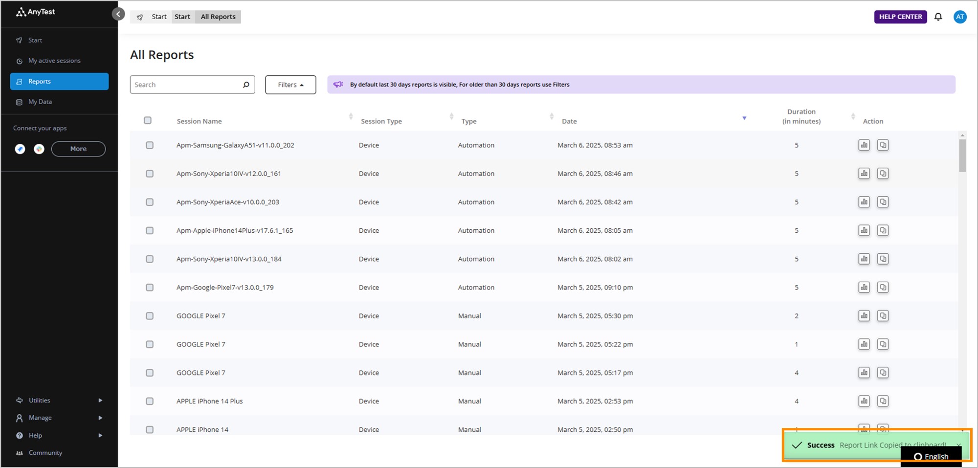This screenshot has width=978, height=468.
Task: Open the Slack connected app icon
Action: pos(39,149)
